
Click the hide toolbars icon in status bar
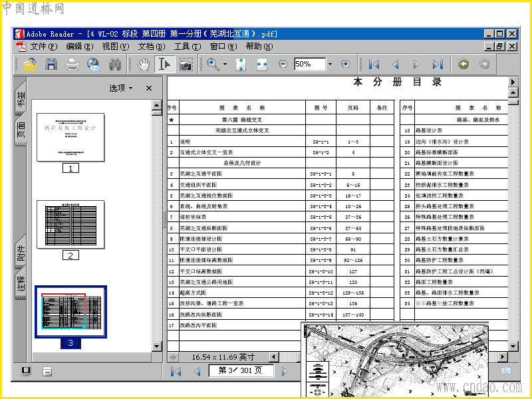pyautogui.click(x=47, y=372)
